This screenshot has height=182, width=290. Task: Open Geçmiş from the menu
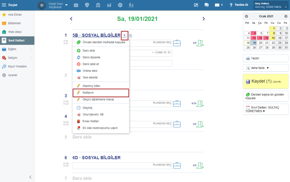101,108
